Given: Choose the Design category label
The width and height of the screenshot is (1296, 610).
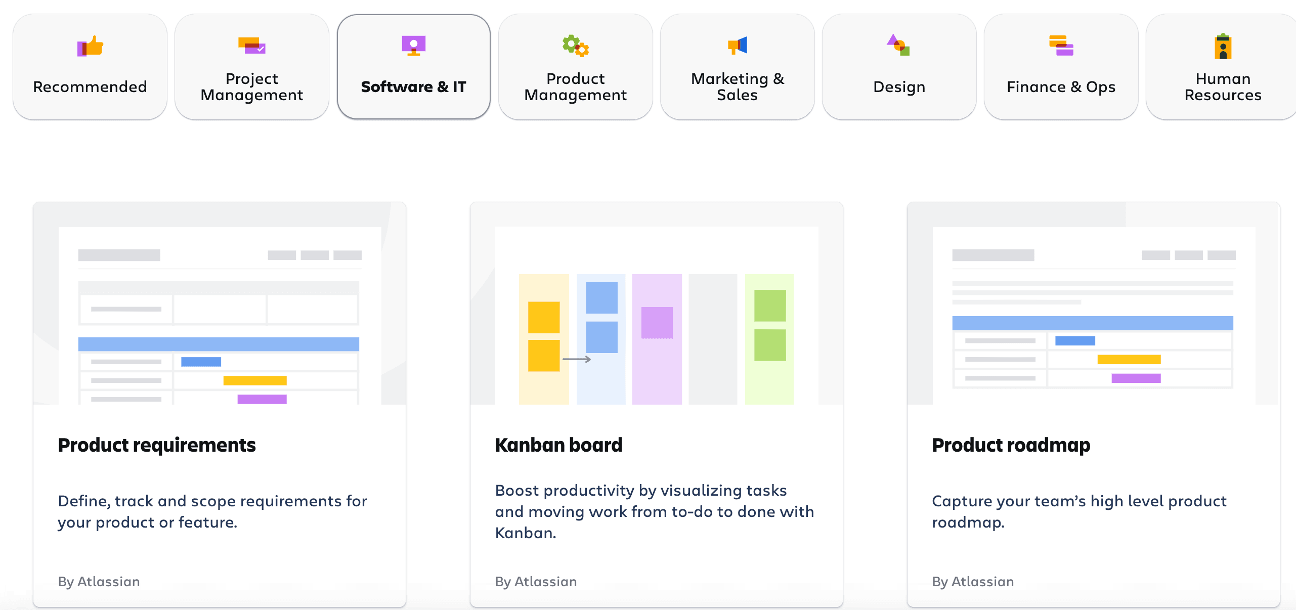Looking at the screenshot, I should coord(899,86).
